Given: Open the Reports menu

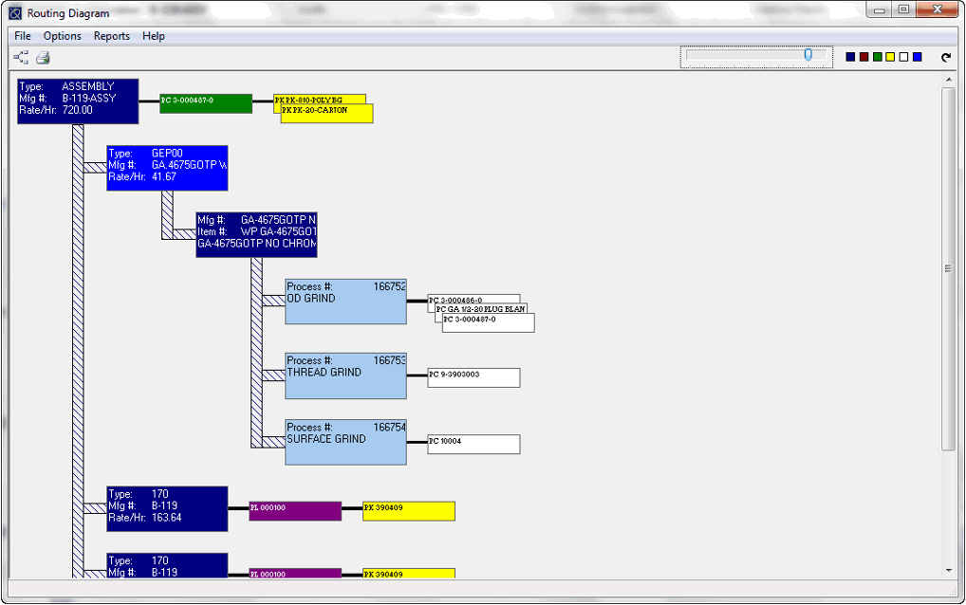Looking at the screenshot, I should point(112,36).
